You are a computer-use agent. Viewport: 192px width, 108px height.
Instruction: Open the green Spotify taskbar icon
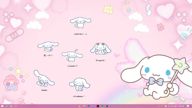[x=103, y=106]
